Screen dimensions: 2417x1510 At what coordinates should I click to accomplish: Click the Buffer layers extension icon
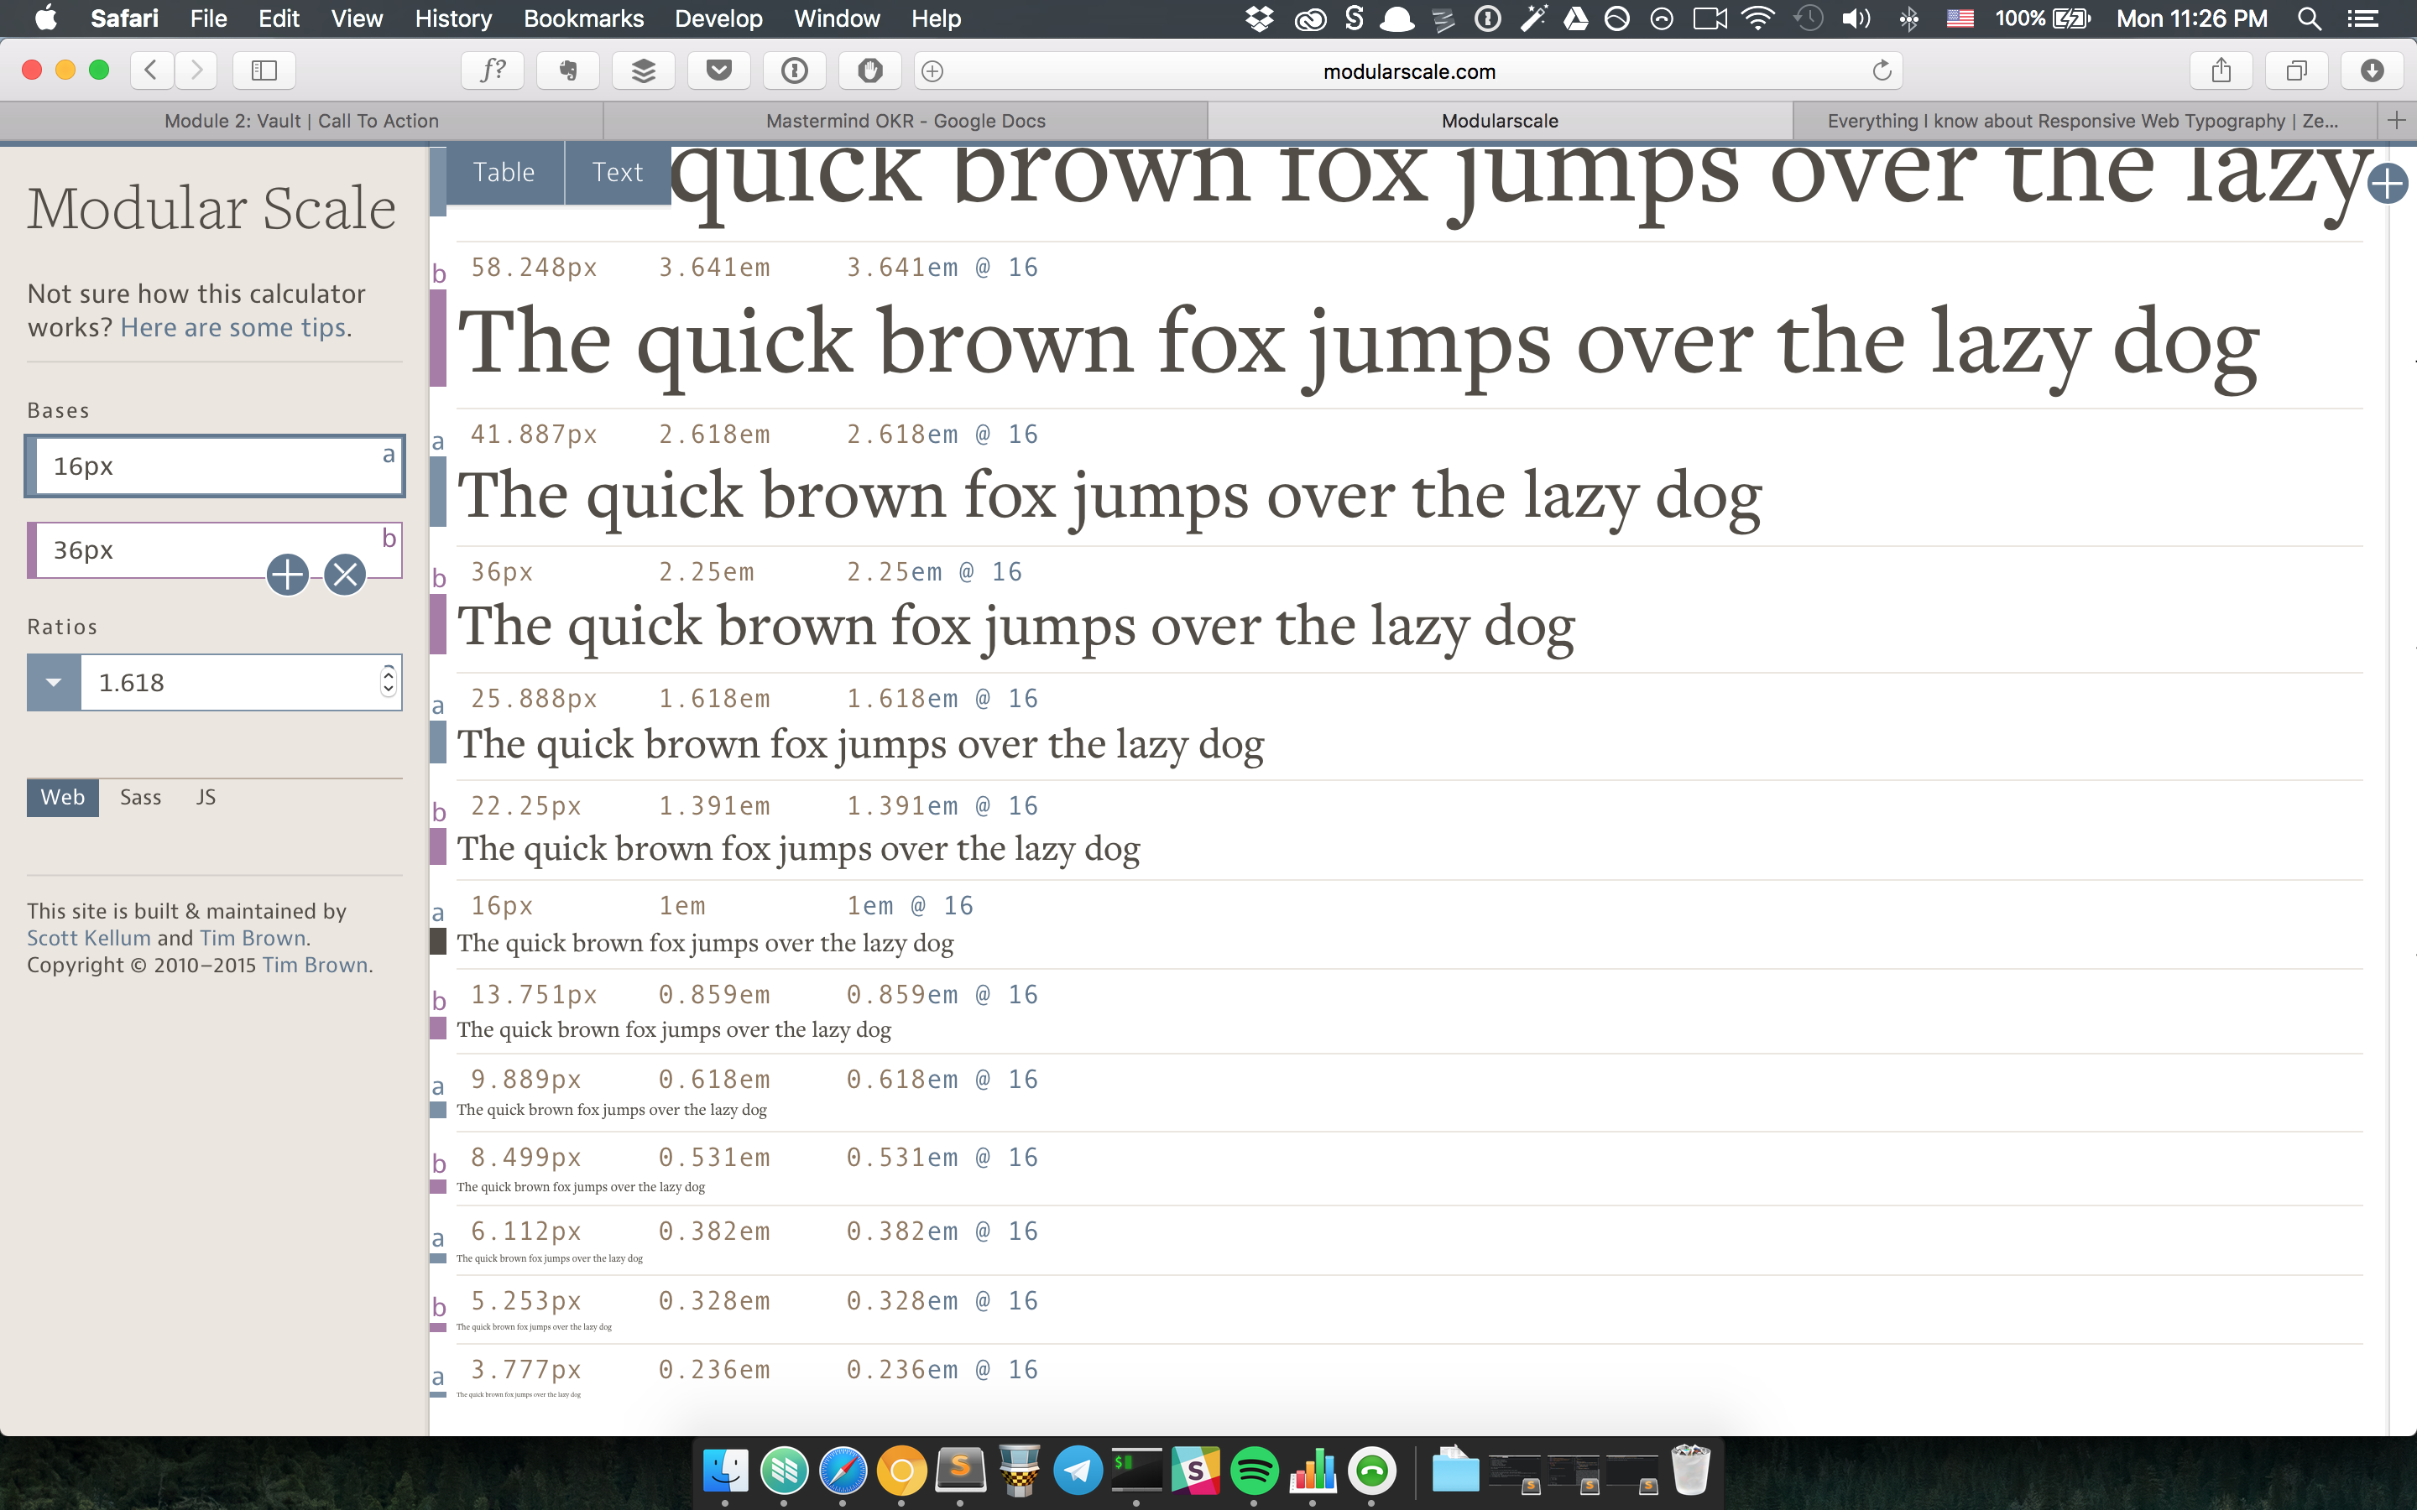pos(645,71)
